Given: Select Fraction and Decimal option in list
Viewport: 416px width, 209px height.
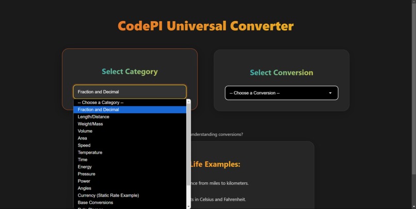Looking at the screenshot, I should click(x=130, y=110).
